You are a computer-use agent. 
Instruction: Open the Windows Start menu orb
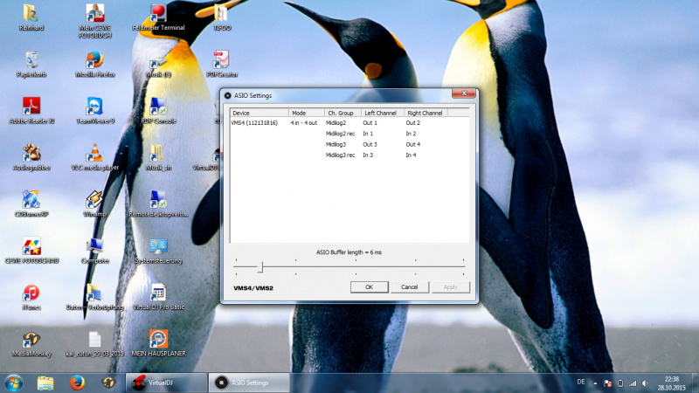(13, 383)
